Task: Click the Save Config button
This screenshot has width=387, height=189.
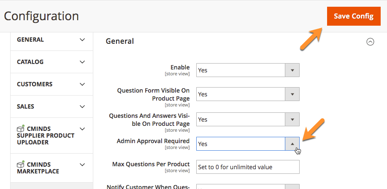Action: (354, 16)
